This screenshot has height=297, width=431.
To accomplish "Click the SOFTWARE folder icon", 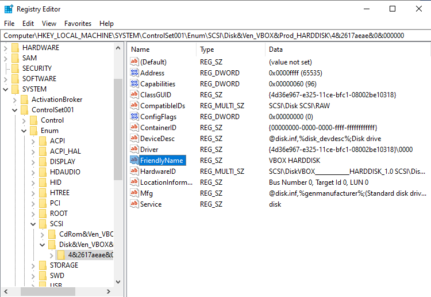I will 15,79.
